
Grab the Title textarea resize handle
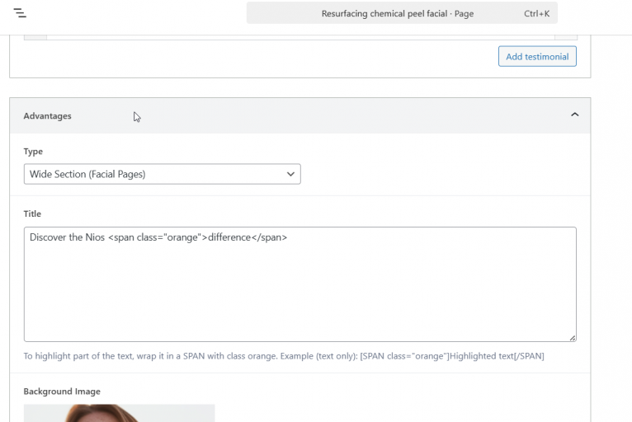(573, 338)
